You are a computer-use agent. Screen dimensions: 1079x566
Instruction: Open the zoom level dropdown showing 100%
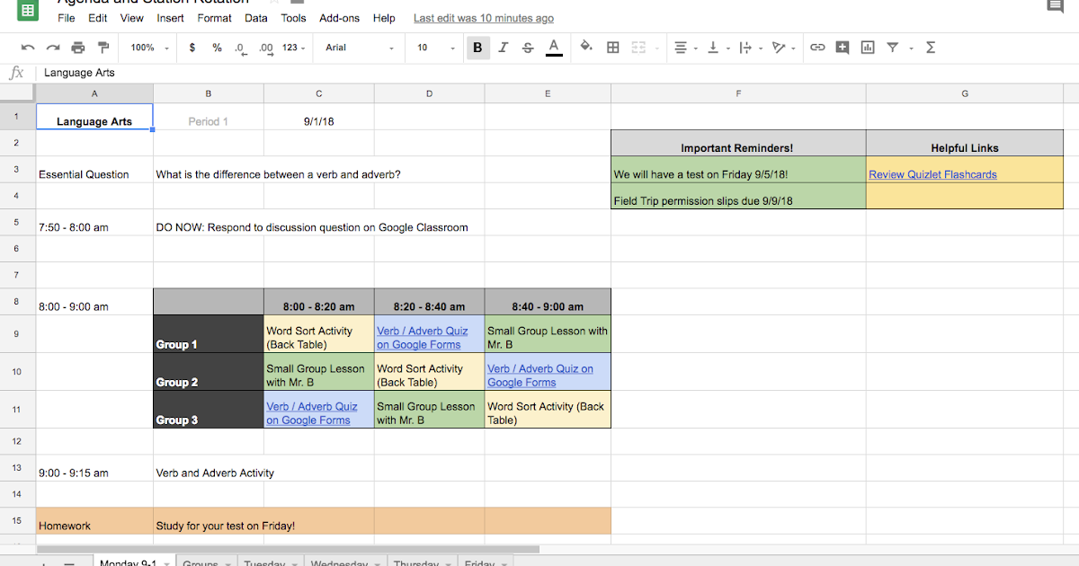tap(144, 47)
